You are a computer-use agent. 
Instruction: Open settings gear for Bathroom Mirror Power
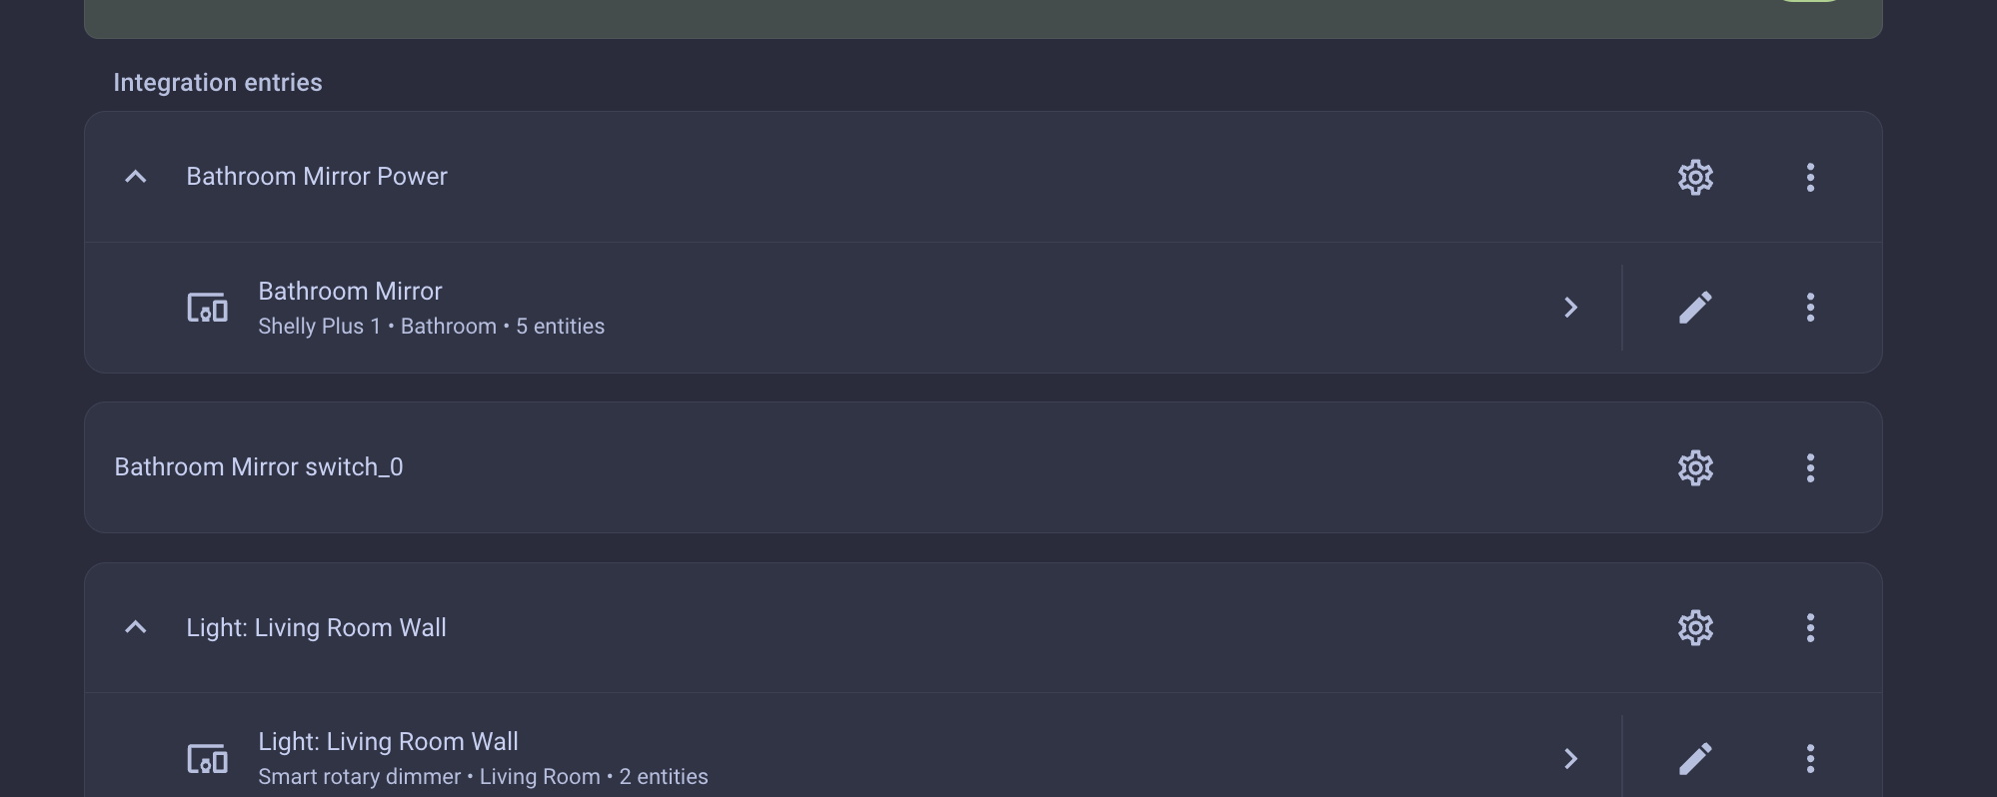[x=1695, y=178]
